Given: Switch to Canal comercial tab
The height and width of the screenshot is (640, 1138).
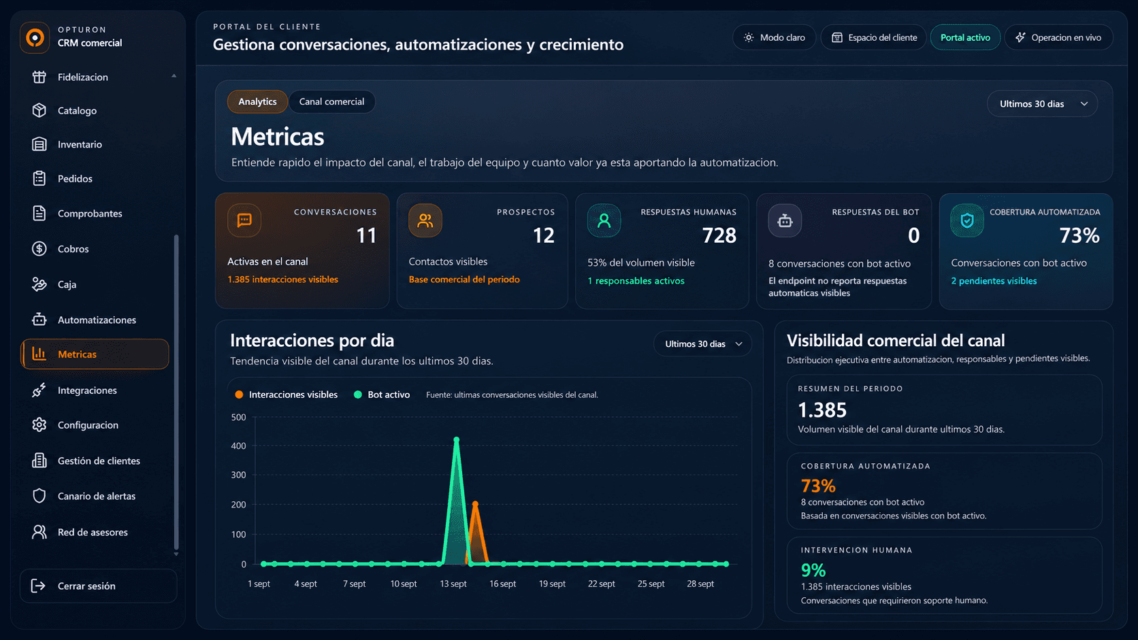Looking at the screenshot, I should click(x=332, y=101).
